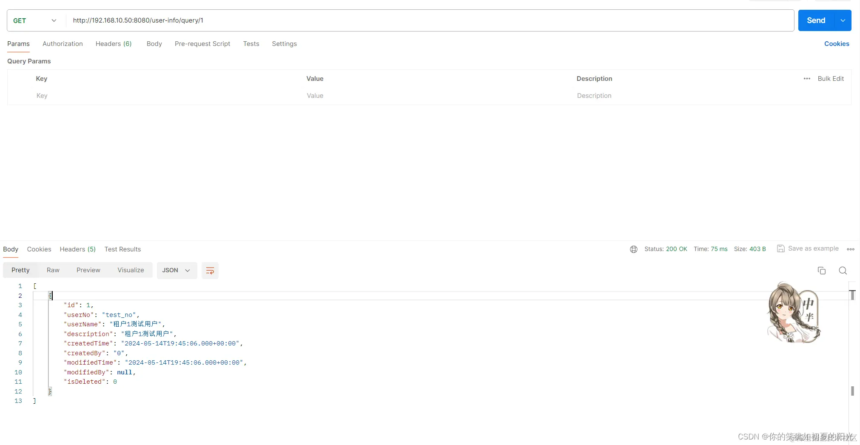860x445 pixels.
Task: Open the response Headers (5) tab
Action: pyautogui.click(x=77, y=249)
